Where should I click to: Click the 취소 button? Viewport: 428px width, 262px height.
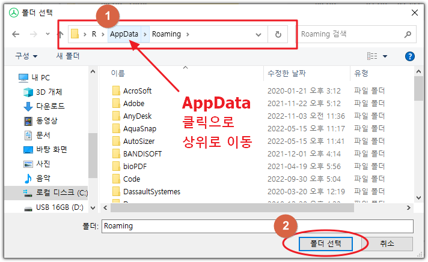coord(387,243)
